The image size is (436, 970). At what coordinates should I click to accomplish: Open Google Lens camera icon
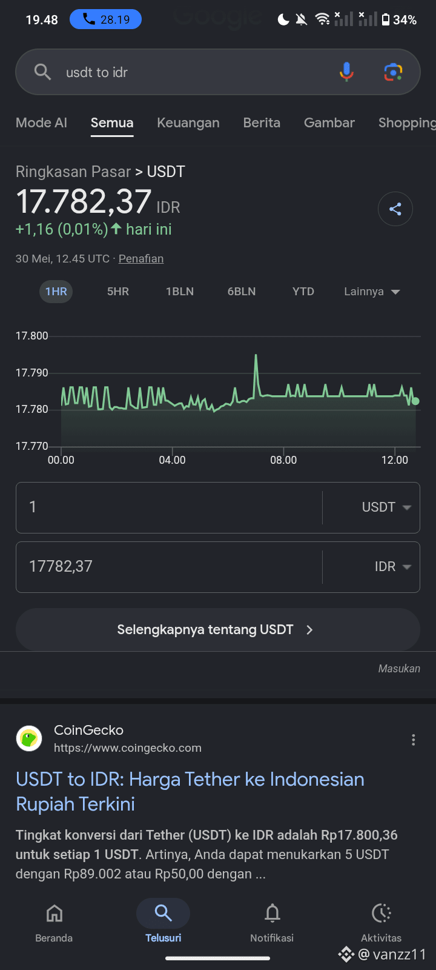click(x=394, y=72)
